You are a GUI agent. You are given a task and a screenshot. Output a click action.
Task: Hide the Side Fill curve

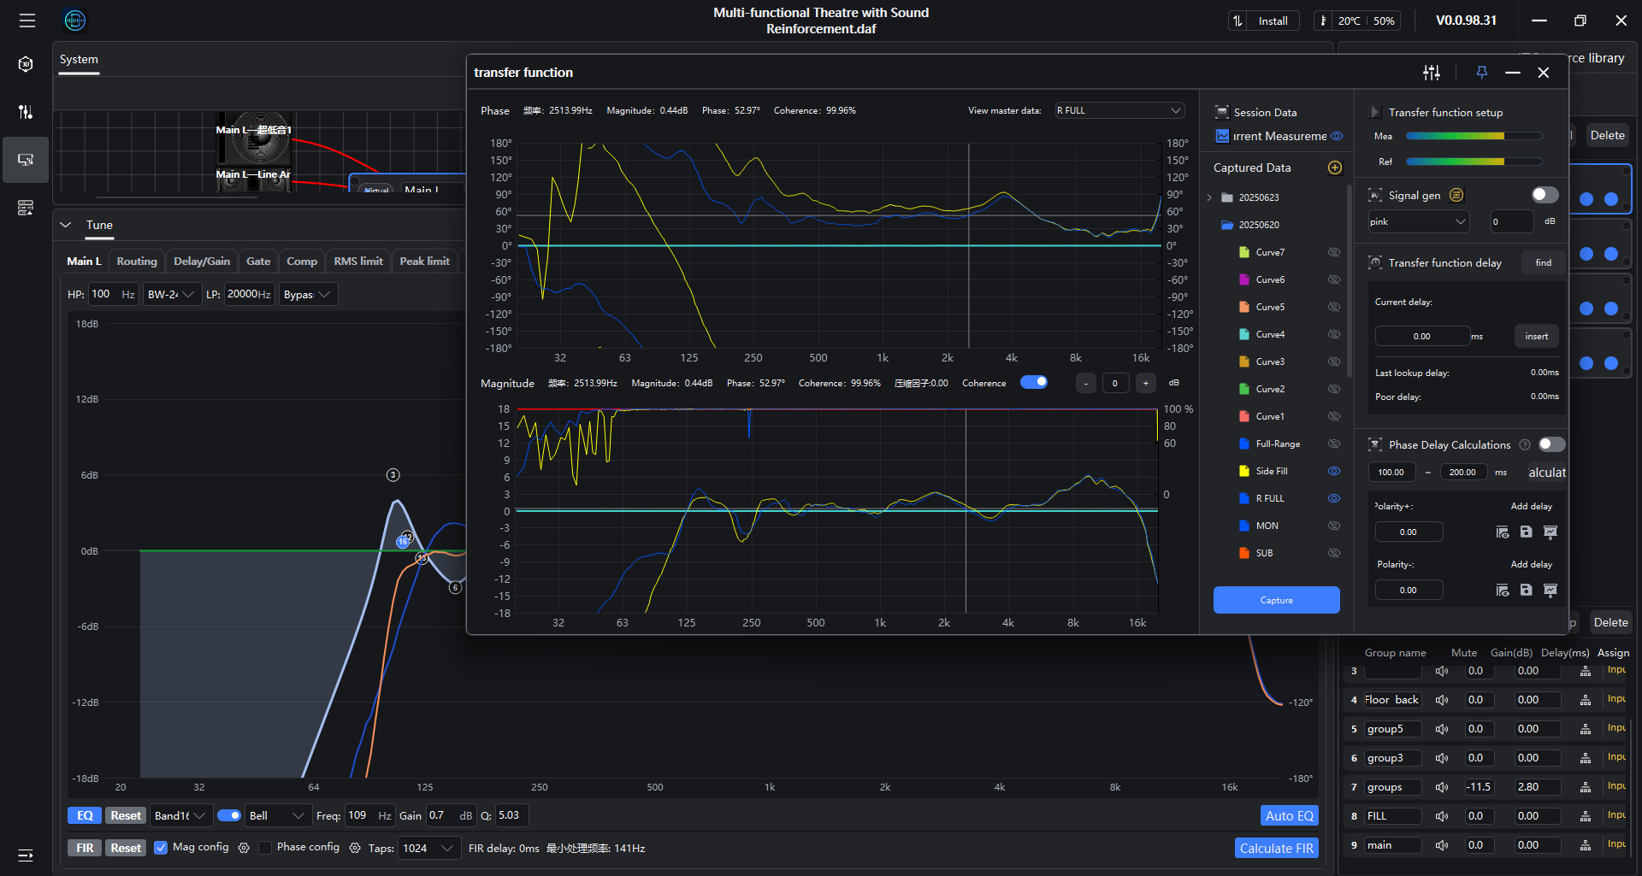[x=1333, y=471]
